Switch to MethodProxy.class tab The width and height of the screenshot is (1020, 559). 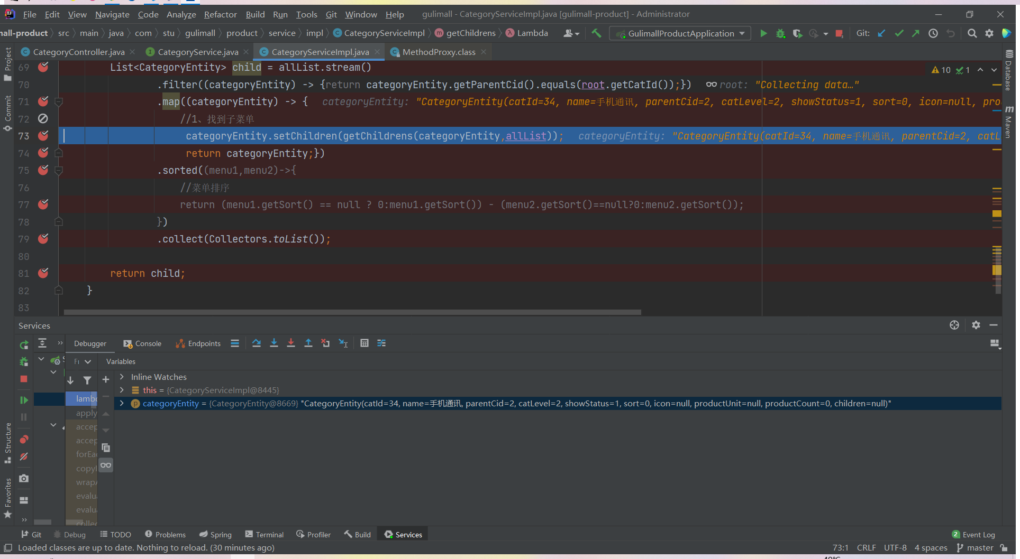pyautogui.click(x=439, y=52)
